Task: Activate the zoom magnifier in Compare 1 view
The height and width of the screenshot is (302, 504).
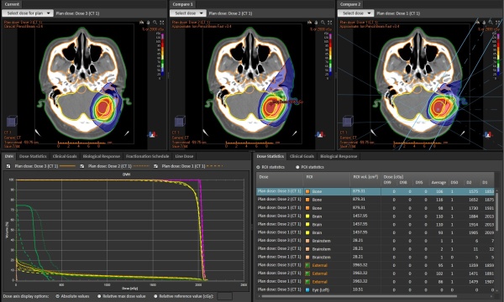Action: [x=323, y=23]
